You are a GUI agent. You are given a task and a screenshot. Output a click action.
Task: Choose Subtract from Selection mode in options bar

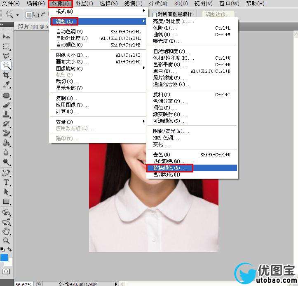tap(43, 15)
